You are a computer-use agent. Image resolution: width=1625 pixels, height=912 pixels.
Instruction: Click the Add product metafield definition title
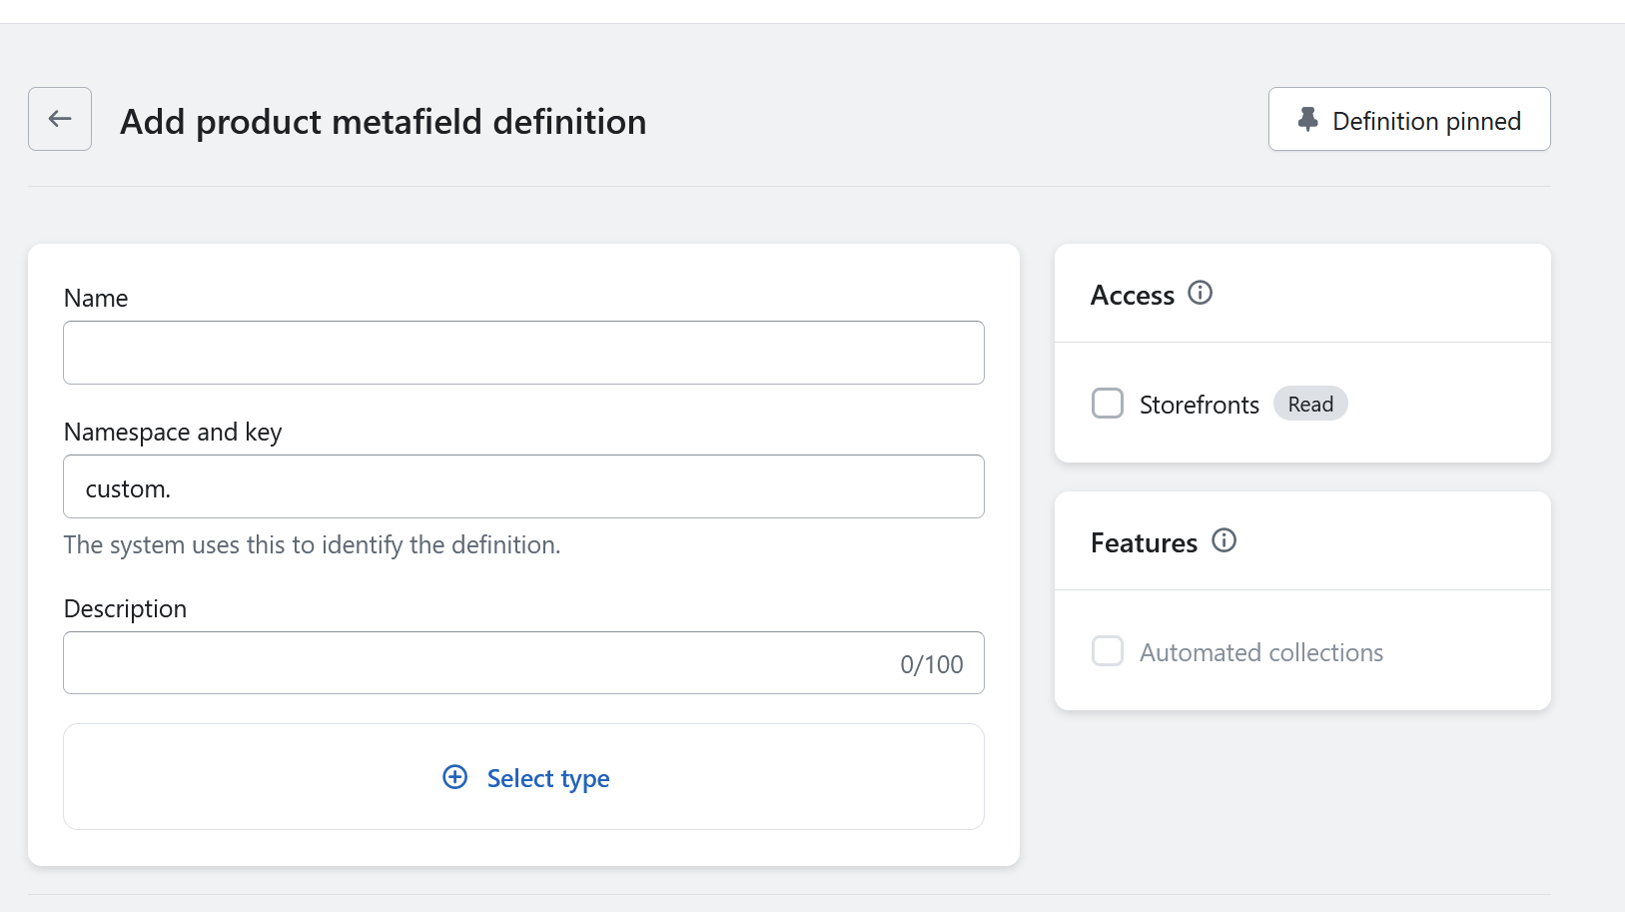pyautogui.click(x=383, y=122)
